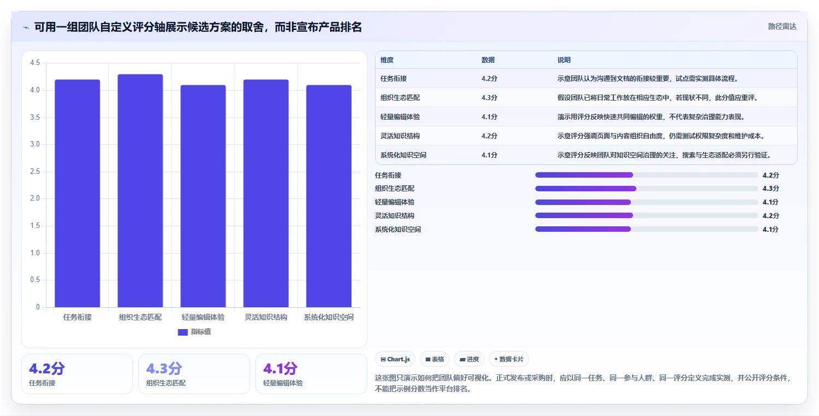The width and height of the screenshot is (819, 416).
Task: Click the description starting 演示用评分反映
Action: click(x=651, y=117)
